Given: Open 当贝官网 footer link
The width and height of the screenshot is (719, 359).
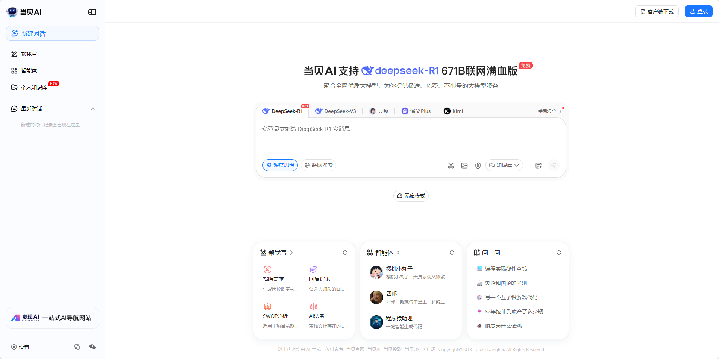Looking at the screenshot, I should pyautogui.click(x=355, y=350).
